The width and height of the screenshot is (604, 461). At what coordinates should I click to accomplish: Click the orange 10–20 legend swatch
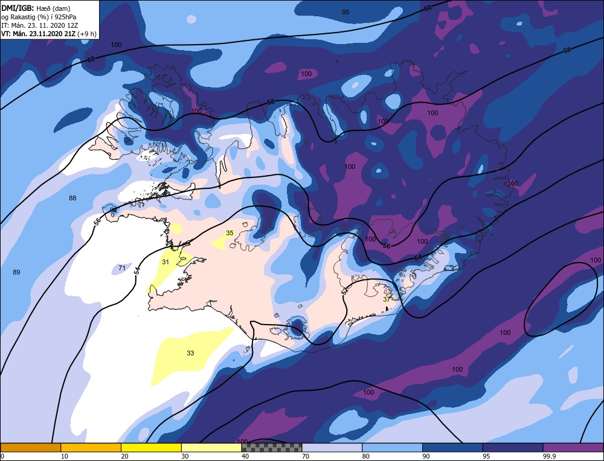point(91,447)
